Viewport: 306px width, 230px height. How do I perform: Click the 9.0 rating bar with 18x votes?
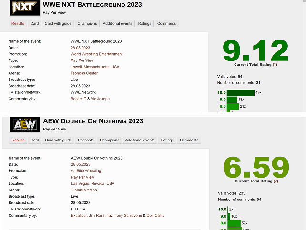tap(232, 100)
